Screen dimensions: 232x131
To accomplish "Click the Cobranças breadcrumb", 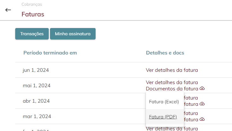I will point(32,4).
